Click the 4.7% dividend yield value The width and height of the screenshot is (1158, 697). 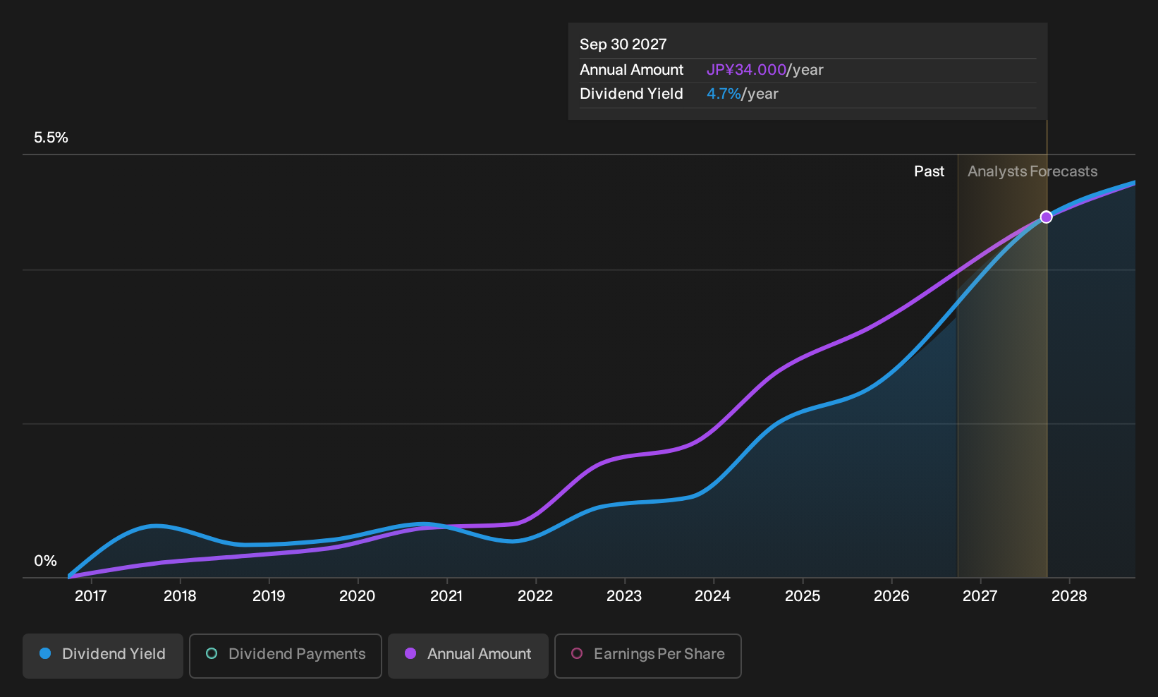coord(724,94)
